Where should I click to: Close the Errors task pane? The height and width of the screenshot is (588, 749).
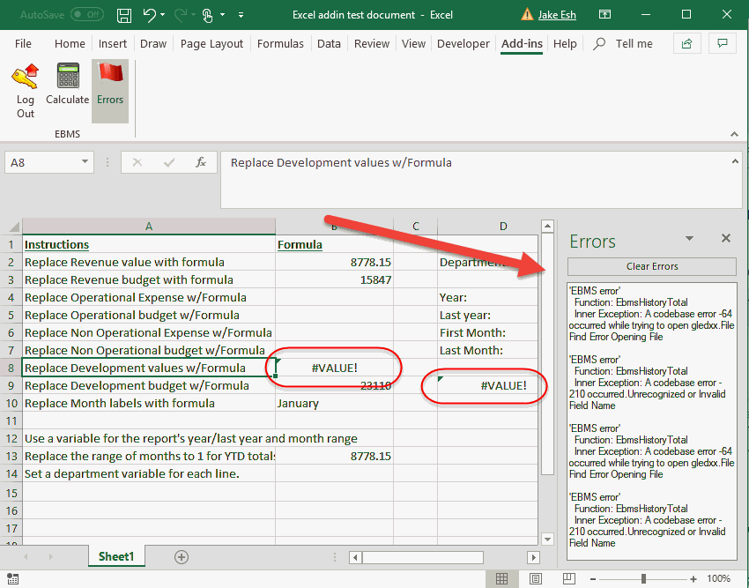(x=726, y=238)
